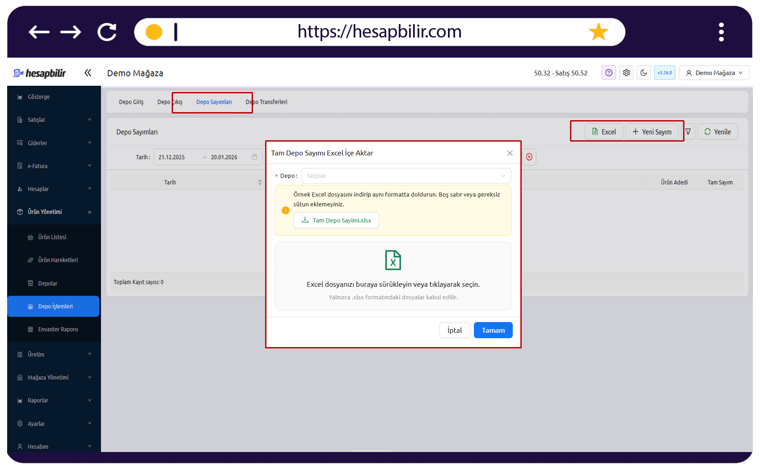Viewport: 760px width, 469px height.
Task: Click the Yenile refresh button
Action: coord(718,132)
